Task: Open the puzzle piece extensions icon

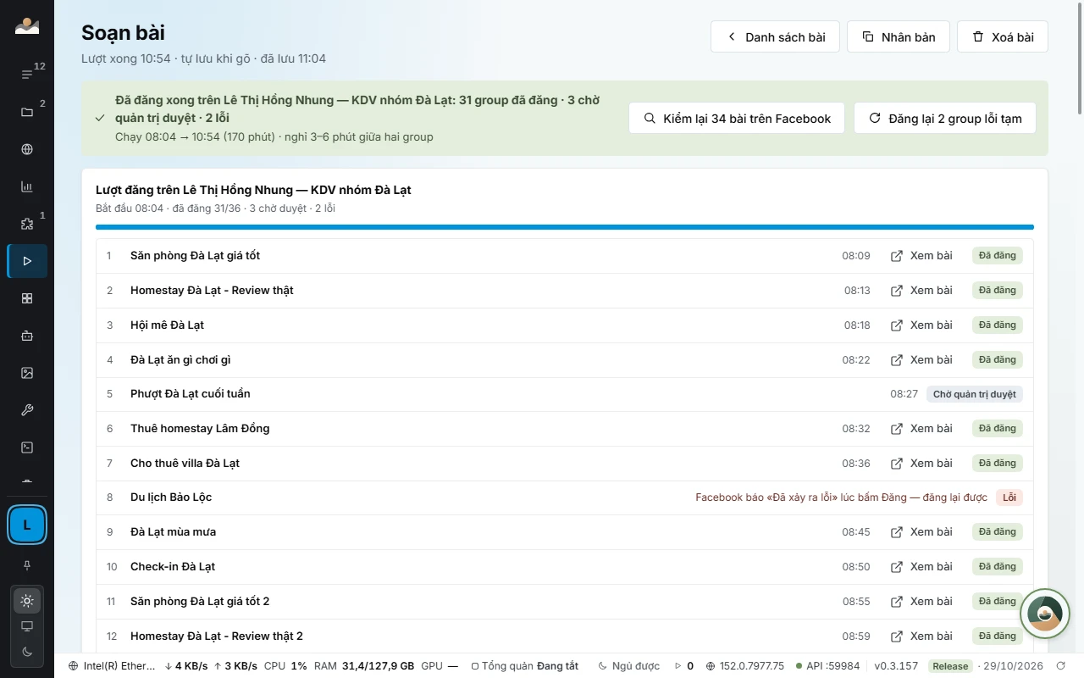Action: 27,224
